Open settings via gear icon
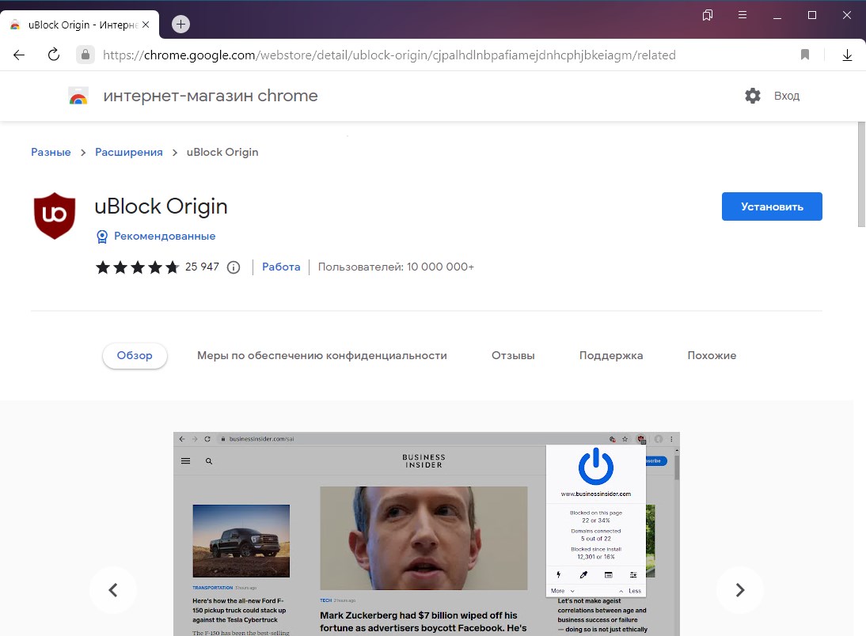The width and height of the screenshot is (866, 636). [x=753, y=96]
